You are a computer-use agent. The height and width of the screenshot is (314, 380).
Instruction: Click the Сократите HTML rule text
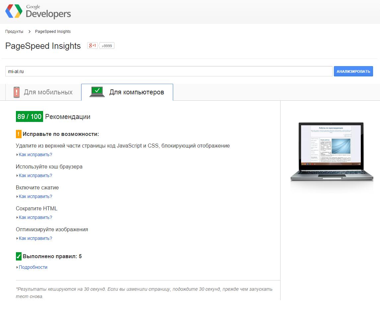pos(36,208)
